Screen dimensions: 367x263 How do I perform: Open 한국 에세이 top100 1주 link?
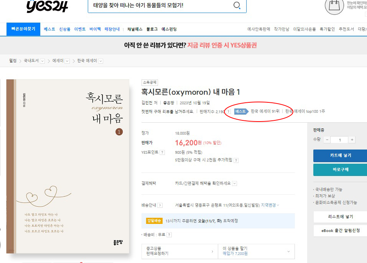pos(305,112)
